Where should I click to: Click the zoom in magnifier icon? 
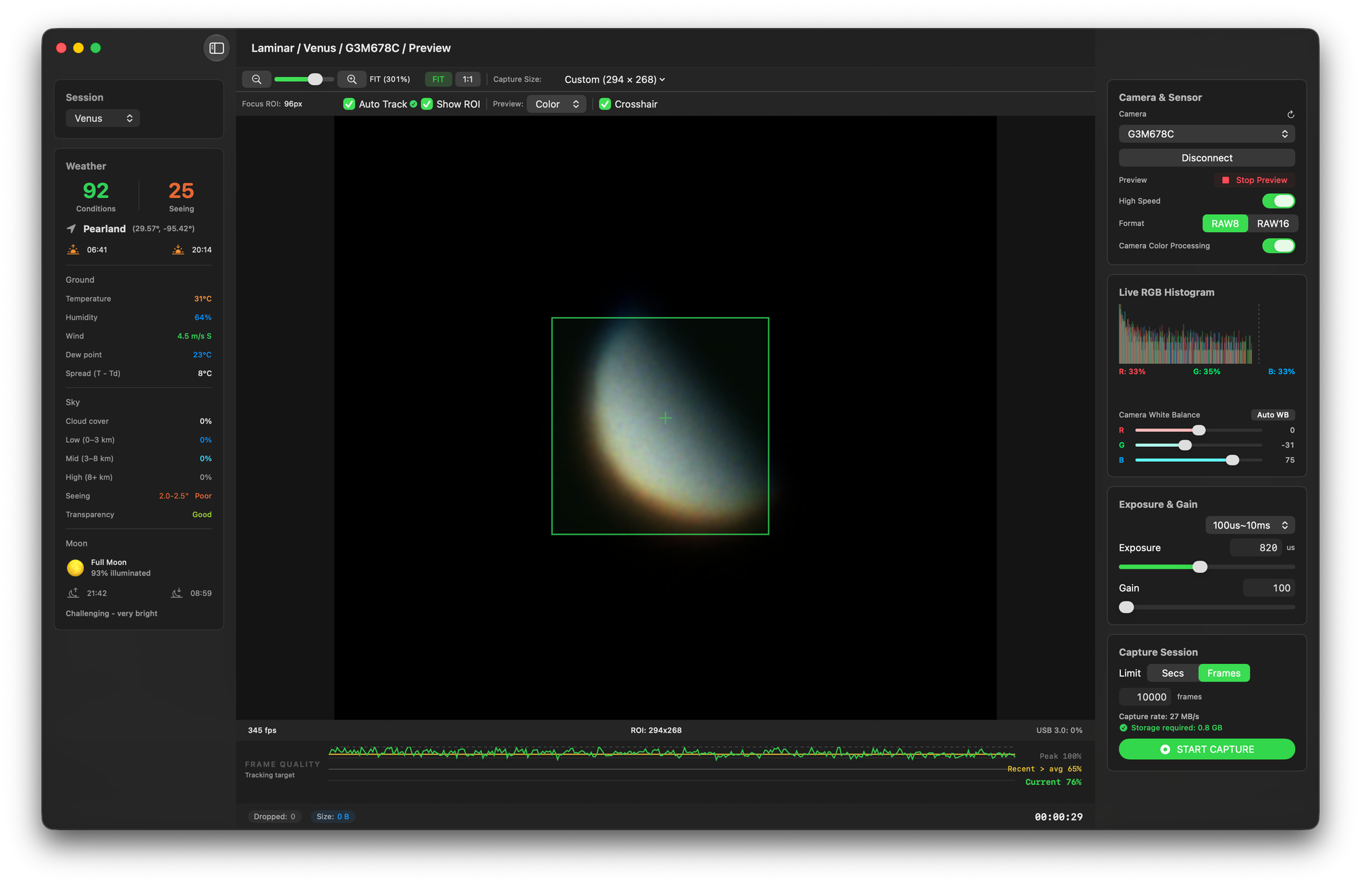(x=352, y=80)
